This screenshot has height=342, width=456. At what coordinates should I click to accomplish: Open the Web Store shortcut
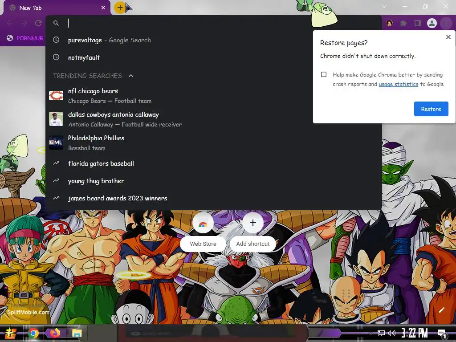click(203, 232)
